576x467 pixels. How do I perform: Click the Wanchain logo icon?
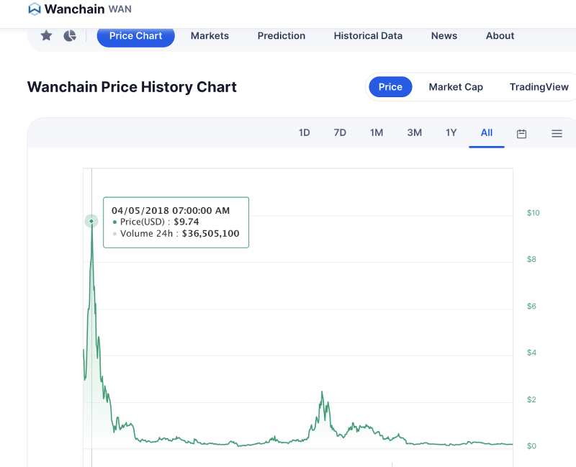point(35,9)
